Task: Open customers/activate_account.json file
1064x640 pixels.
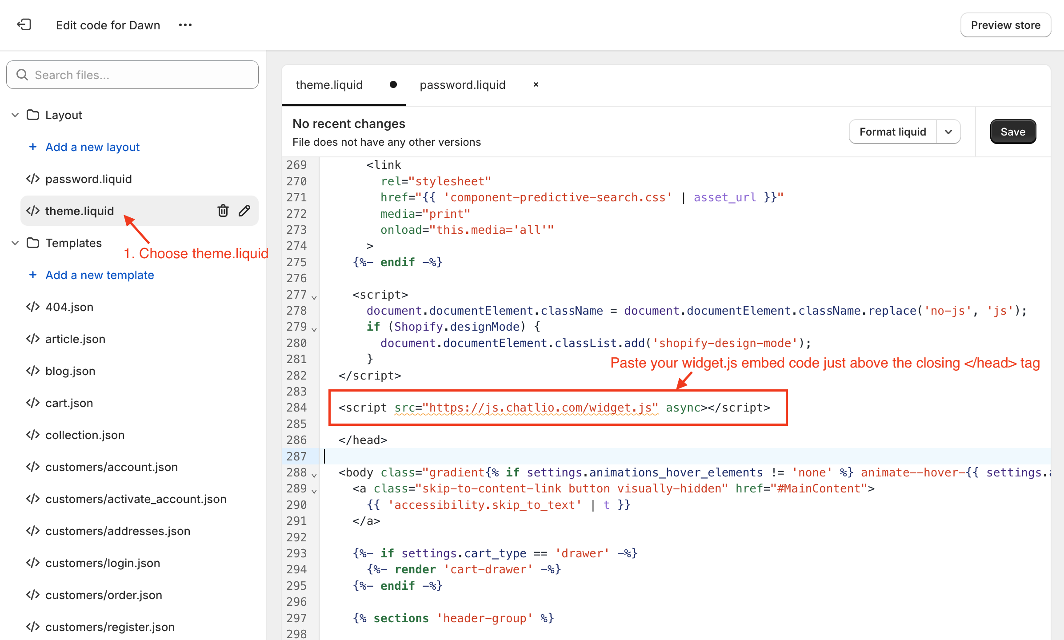Action: point(136,499)
